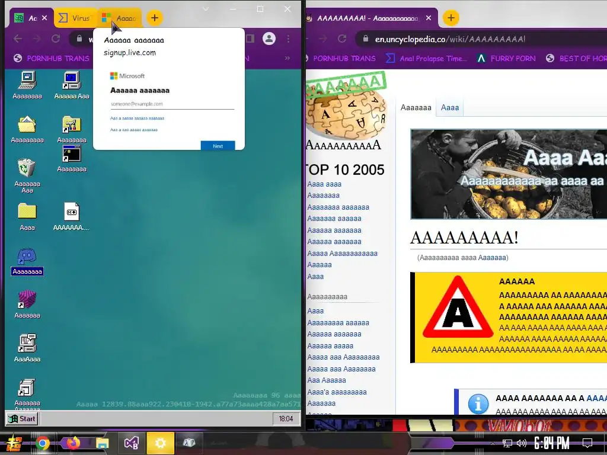Image resolution: width=607 pixels, height=455 pixels.
Task: Switch to the Virus tab in left Chrome
Action: click(75, 18)
